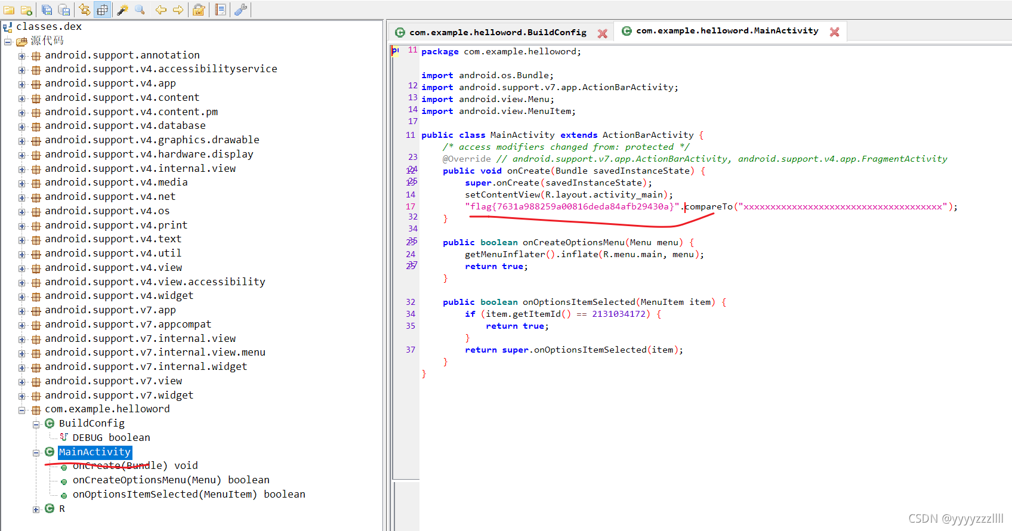Image resolution: width=1012 pixels, height=531 pixels.
Task: Select onCreate(Bundle) method in tree
Action: point(135,465)
